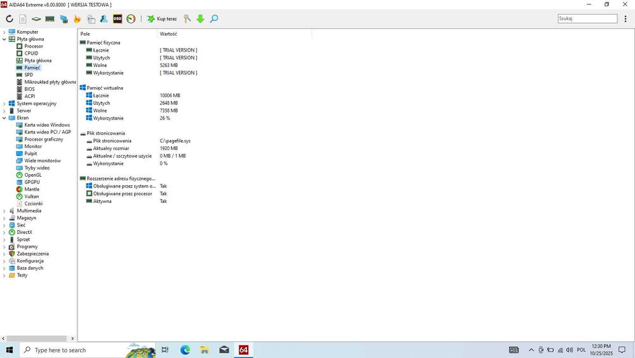Expand the Magazyn tree node
The width and height of the screenshot is (635, 358).
tap(4, 218)
